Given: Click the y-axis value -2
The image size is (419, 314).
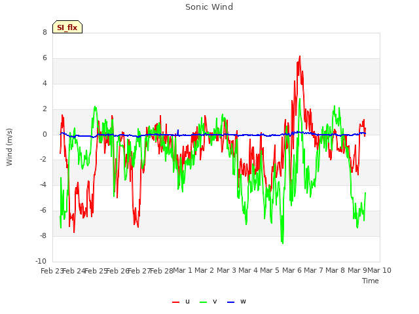Looking at the screenshot, I should (44, 160).
